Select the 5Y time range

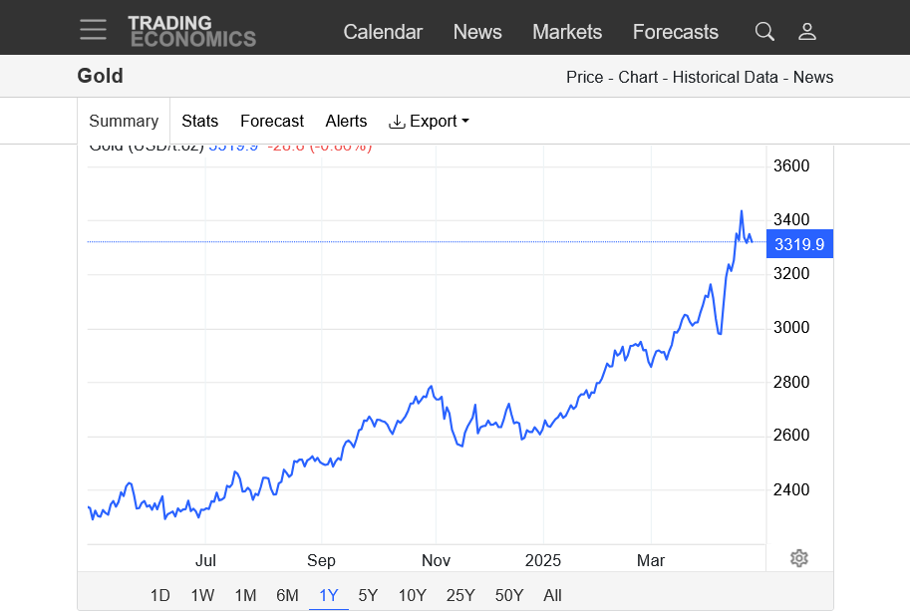368,595
